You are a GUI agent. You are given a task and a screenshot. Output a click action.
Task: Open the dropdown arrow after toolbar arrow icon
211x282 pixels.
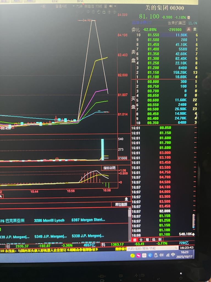[115, 6]
